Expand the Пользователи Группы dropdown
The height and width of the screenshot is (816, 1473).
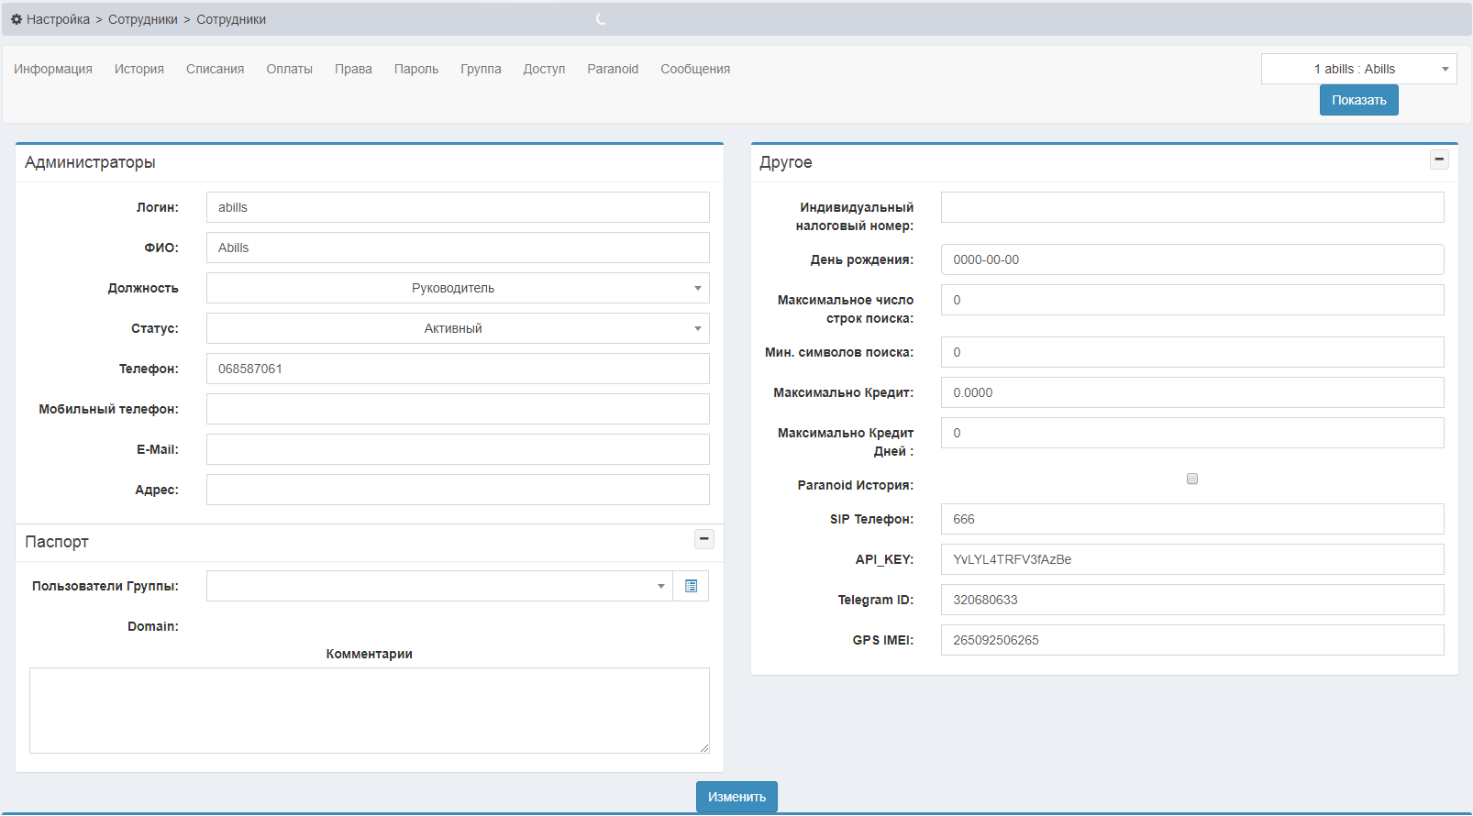coord(439,586)
